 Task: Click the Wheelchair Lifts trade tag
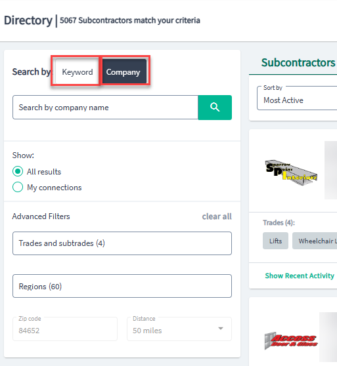pos(315,241)
